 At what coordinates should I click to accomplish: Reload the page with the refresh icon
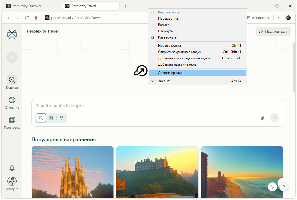click(x=27, y=18)
